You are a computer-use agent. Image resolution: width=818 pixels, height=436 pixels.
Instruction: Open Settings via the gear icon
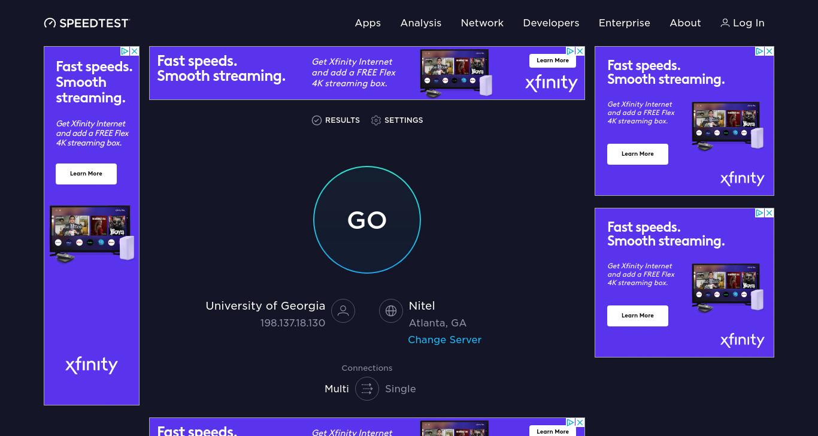376,120
